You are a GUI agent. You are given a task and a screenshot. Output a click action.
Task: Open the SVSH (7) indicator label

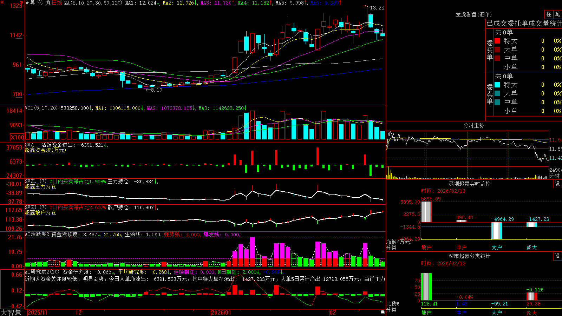[x=35, y=207]
